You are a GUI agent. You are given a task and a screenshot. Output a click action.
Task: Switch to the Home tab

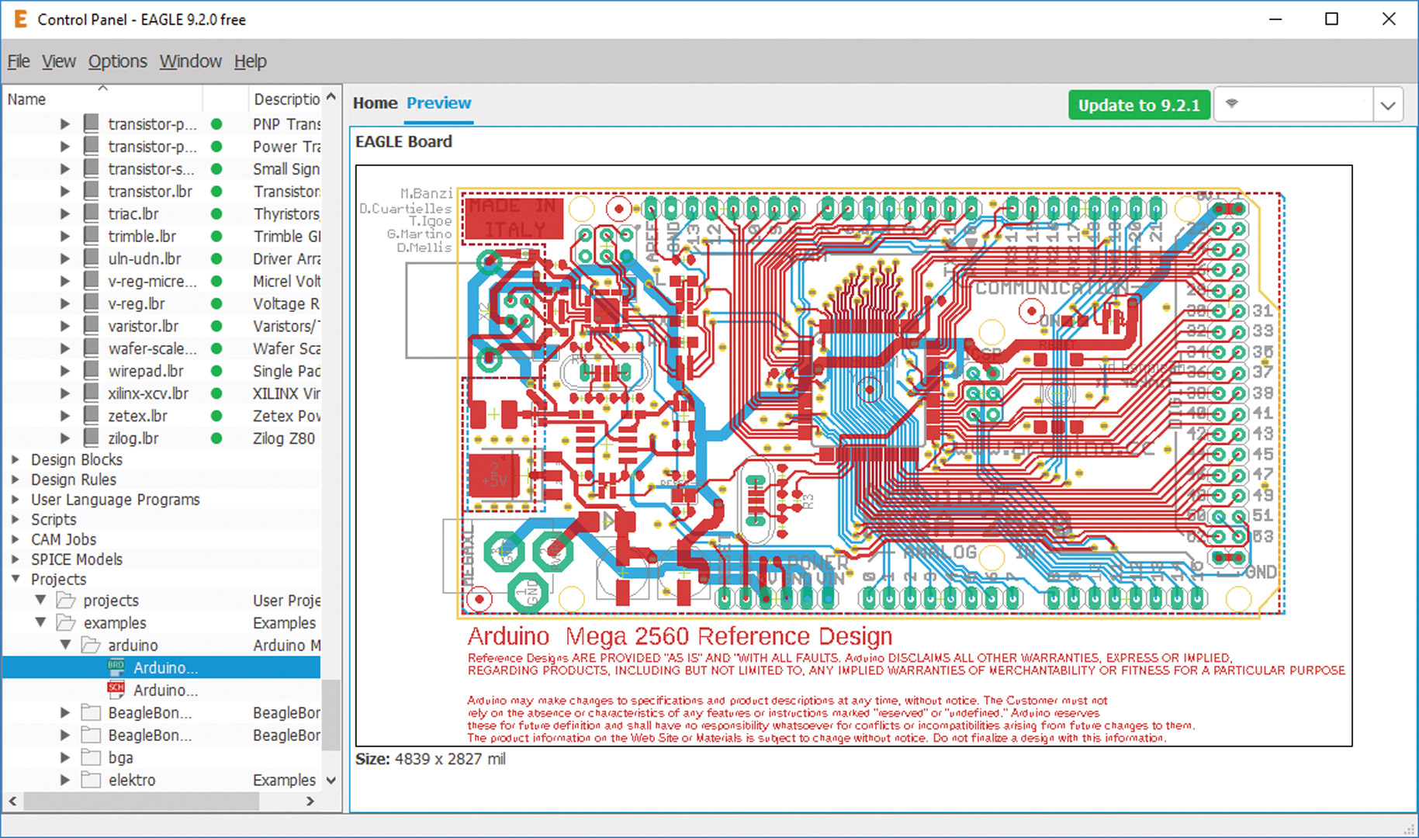pyautogui.click(x=375, y=103)
